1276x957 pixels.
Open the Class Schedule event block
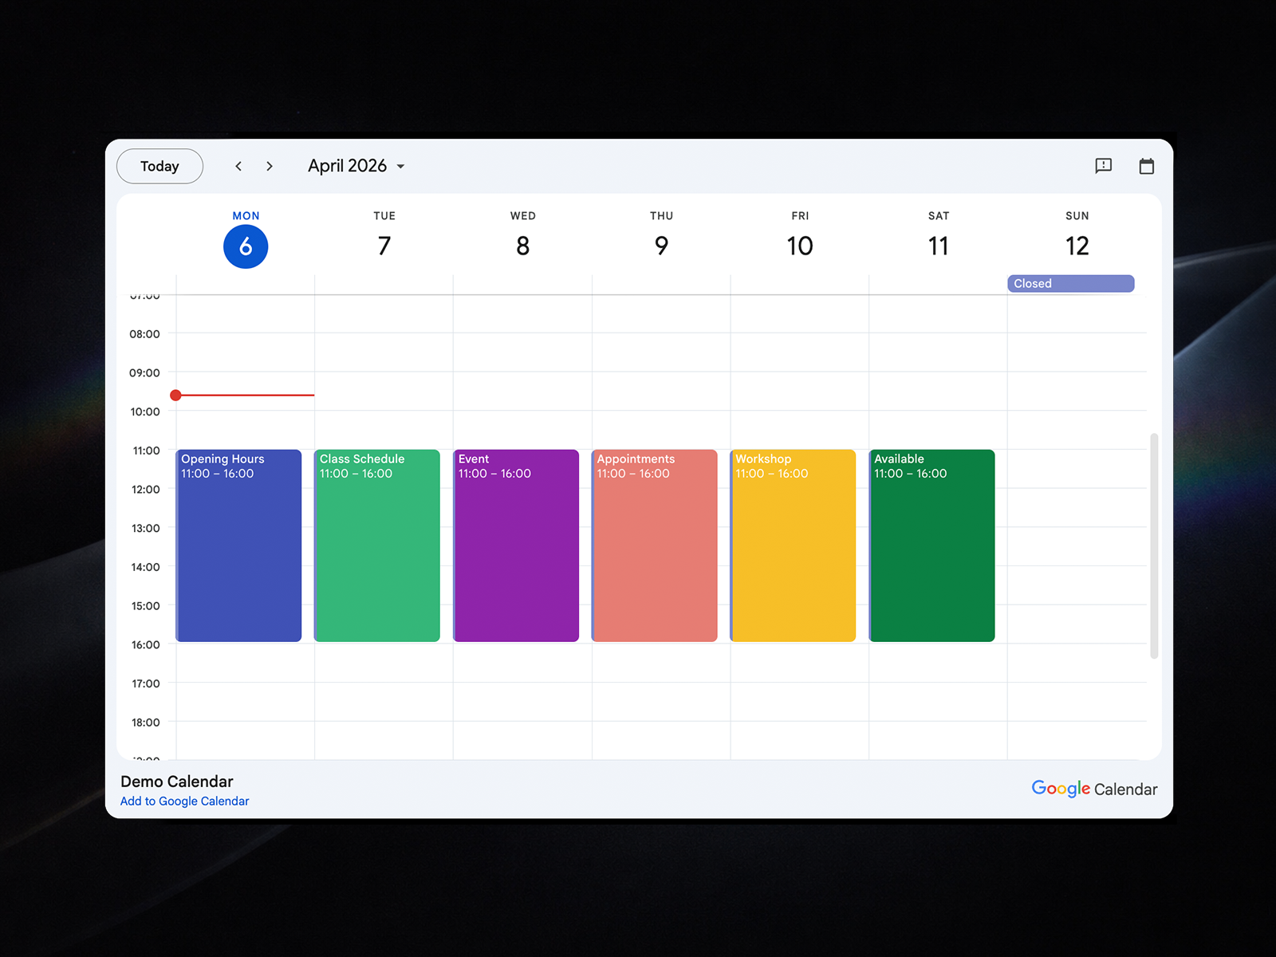(x=377, y=545)
